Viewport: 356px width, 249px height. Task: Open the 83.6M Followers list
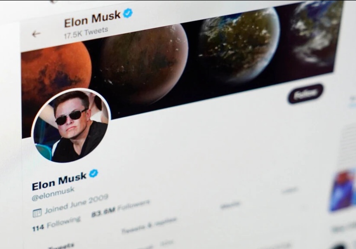(121, 208)
